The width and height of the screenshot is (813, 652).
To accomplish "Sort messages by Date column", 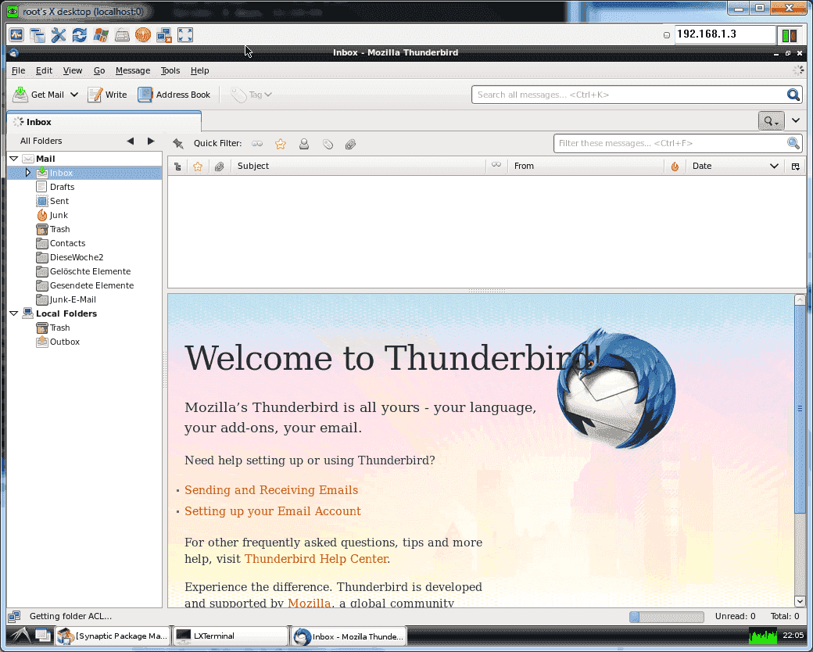I will pyautogui.click(x=736, y=166).
